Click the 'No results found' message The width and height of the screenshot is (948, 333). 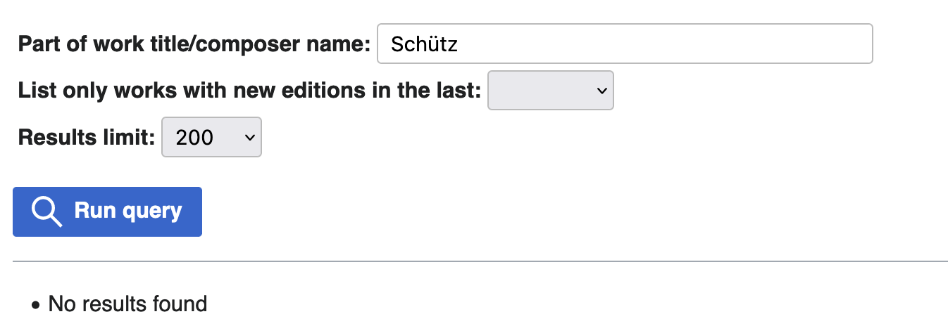pos(127,304)
